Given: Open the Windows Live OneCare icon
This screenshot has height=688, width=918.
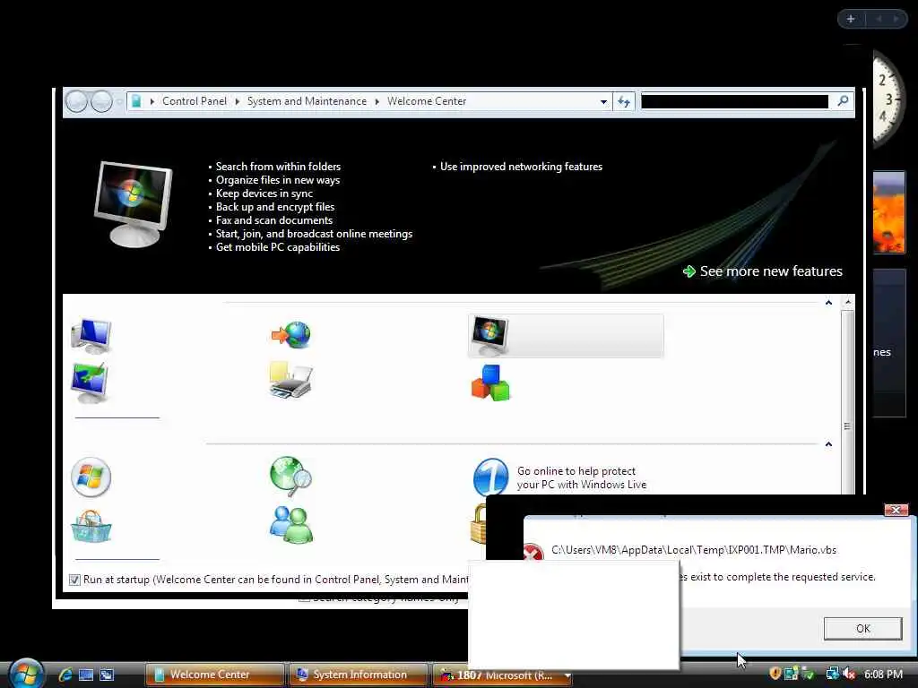Looking at the screenshot, I should pyautogui.click(x=490, y=477).
